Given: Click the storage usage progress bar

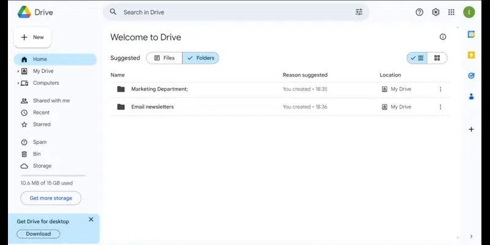Looking at the screenshot, I should pyautogui.click(x=53, y=176).
